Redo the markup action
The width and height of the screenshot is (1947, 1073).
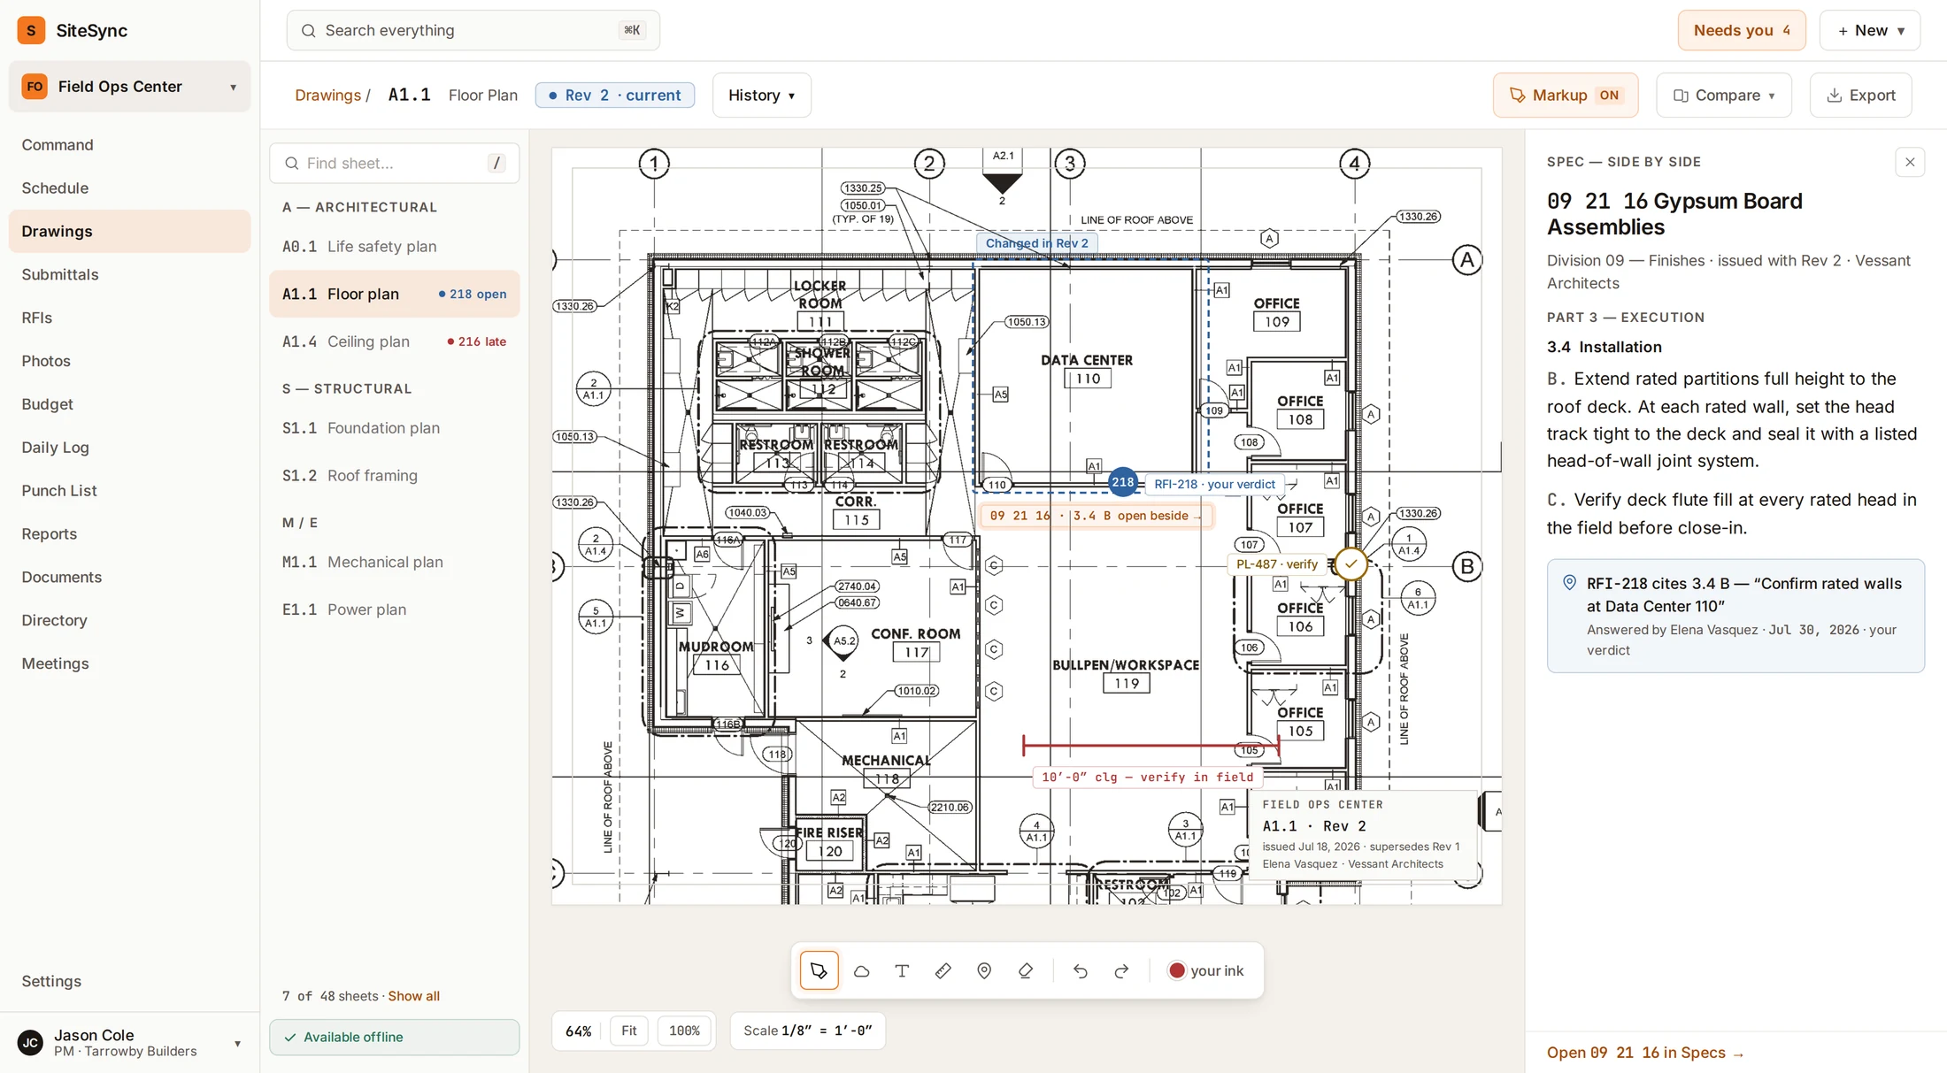[1121, 970]
